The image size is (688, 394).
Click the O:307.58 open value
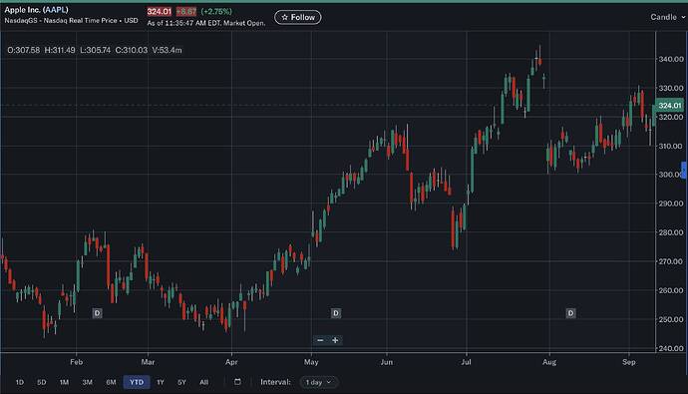pos(24,50)
